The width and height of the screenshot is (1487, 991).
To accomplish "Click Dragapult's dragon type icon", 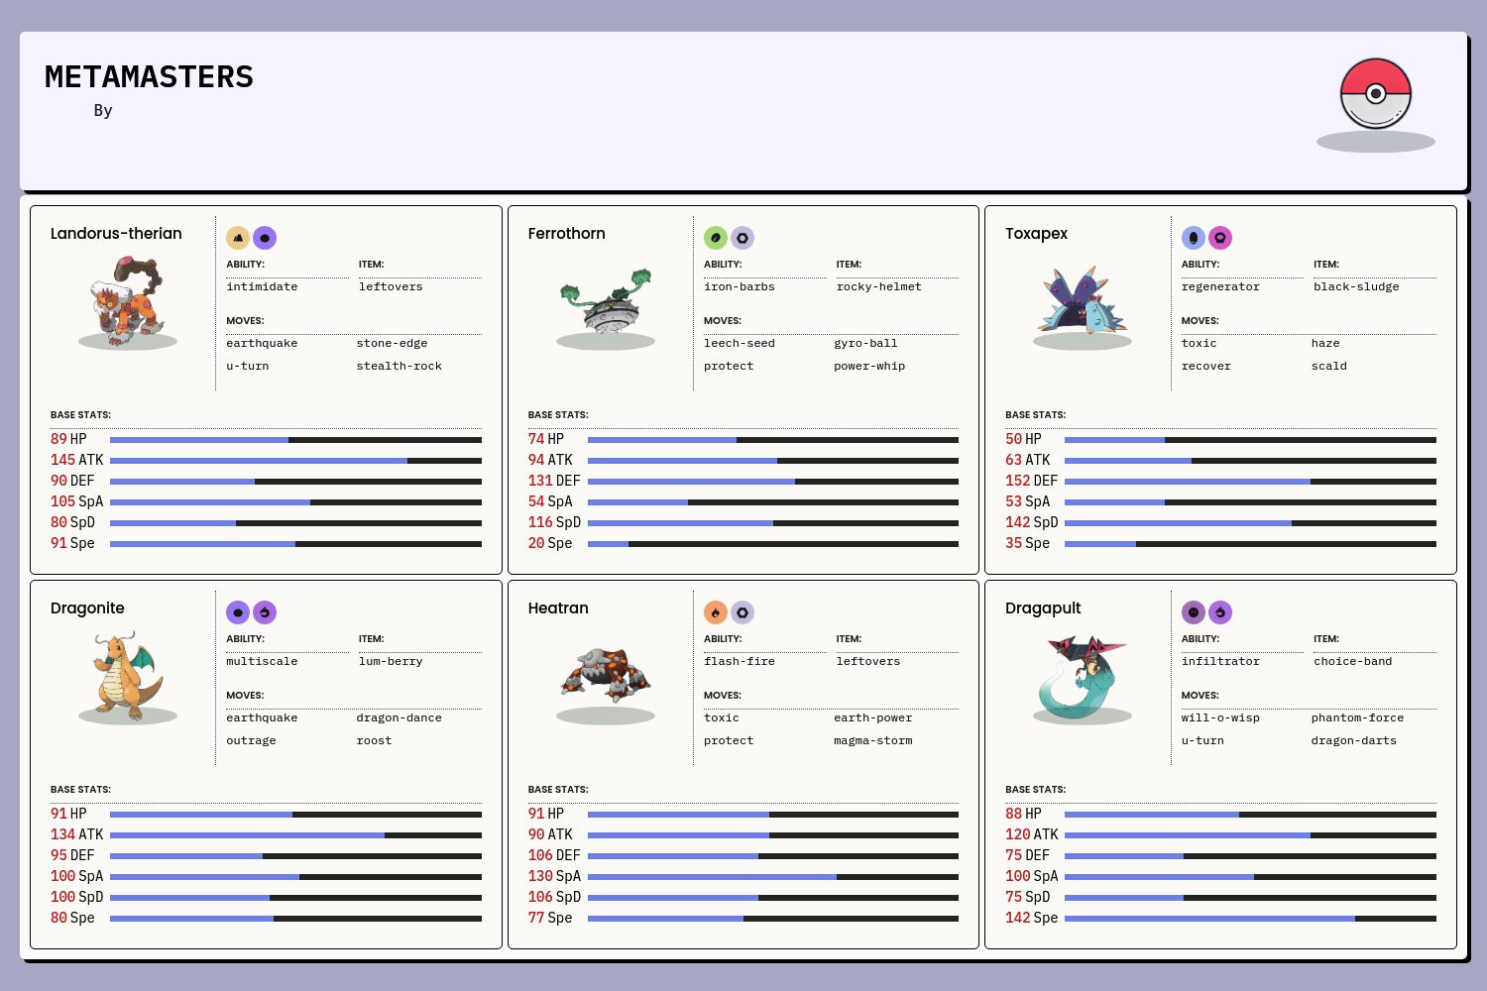I will point(1220,612).
